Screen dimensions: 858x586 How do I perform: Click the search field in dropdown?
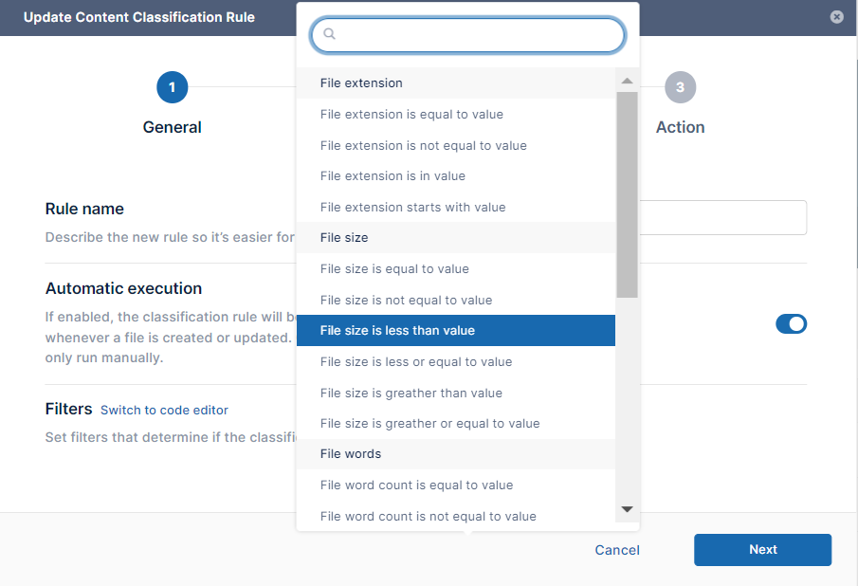[x=474, y=34]
